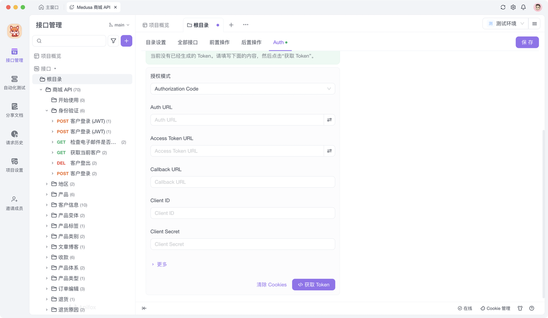Click the refresh icon in title bar

(503, 7)
